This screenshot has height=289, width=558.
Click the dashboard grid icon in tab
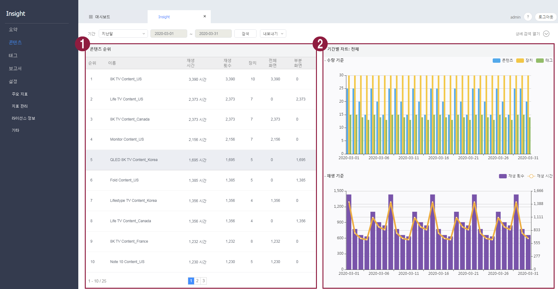tap(91, 17)
